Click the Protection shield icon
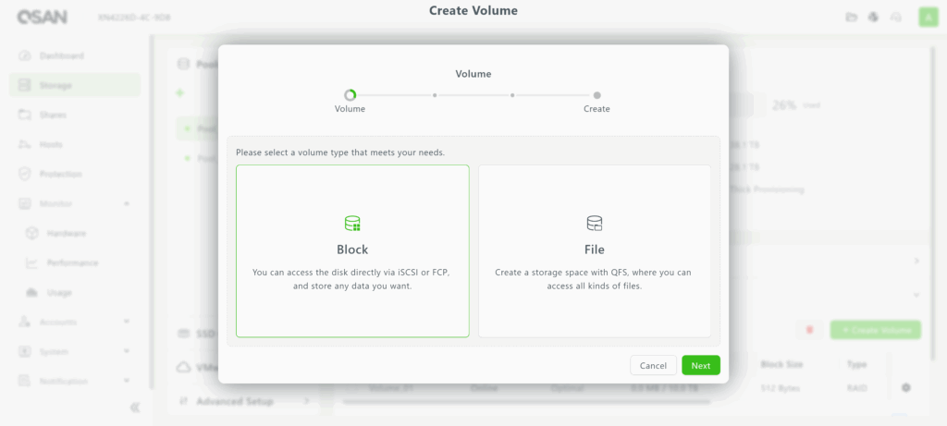Image resolution: width=947 pixels, height=426 pixels. (x=25, y=175)
